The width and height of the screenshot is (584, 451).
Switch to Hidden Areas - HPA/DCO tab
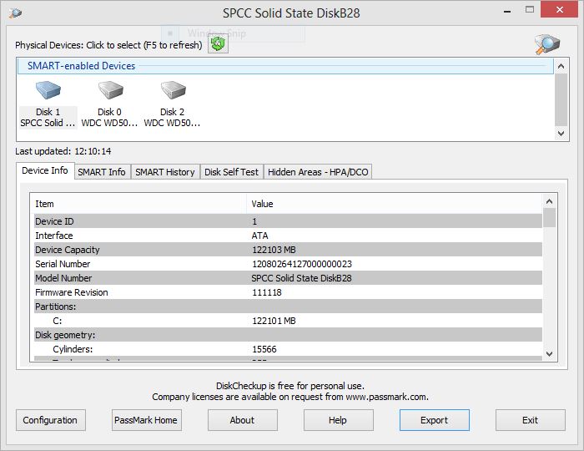click(318, 172)
